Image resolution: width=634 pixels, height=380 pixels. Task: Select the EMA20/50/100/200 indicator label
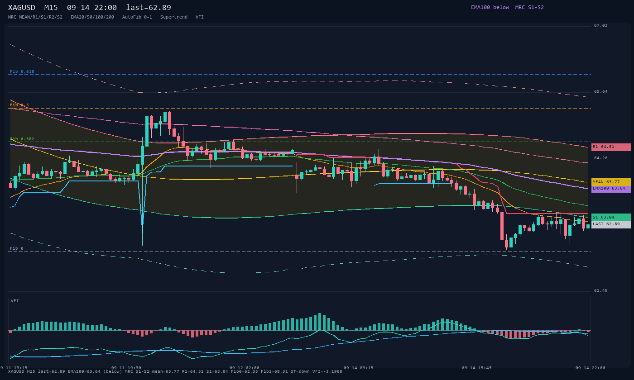pos(92,17)
